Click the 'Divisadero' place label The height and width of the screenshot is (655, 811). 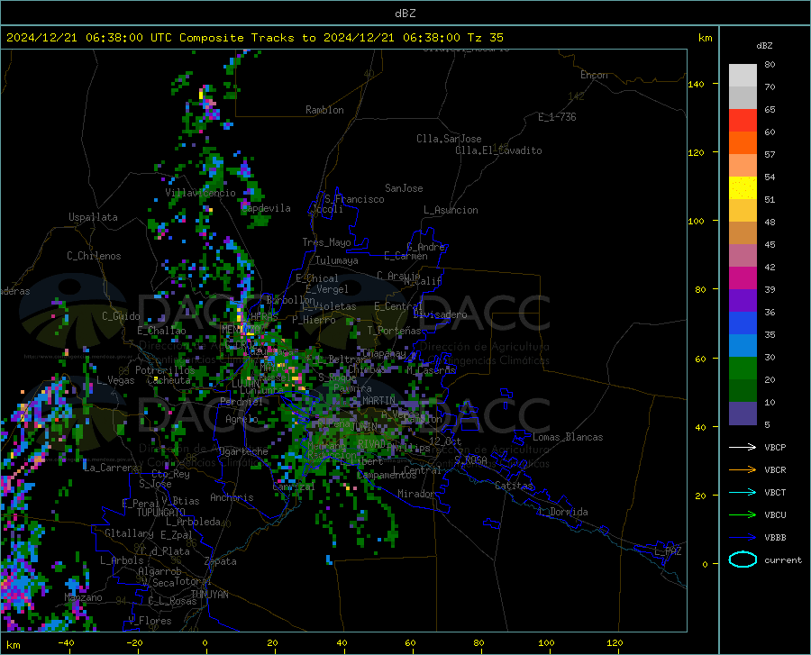coord(440,314)
